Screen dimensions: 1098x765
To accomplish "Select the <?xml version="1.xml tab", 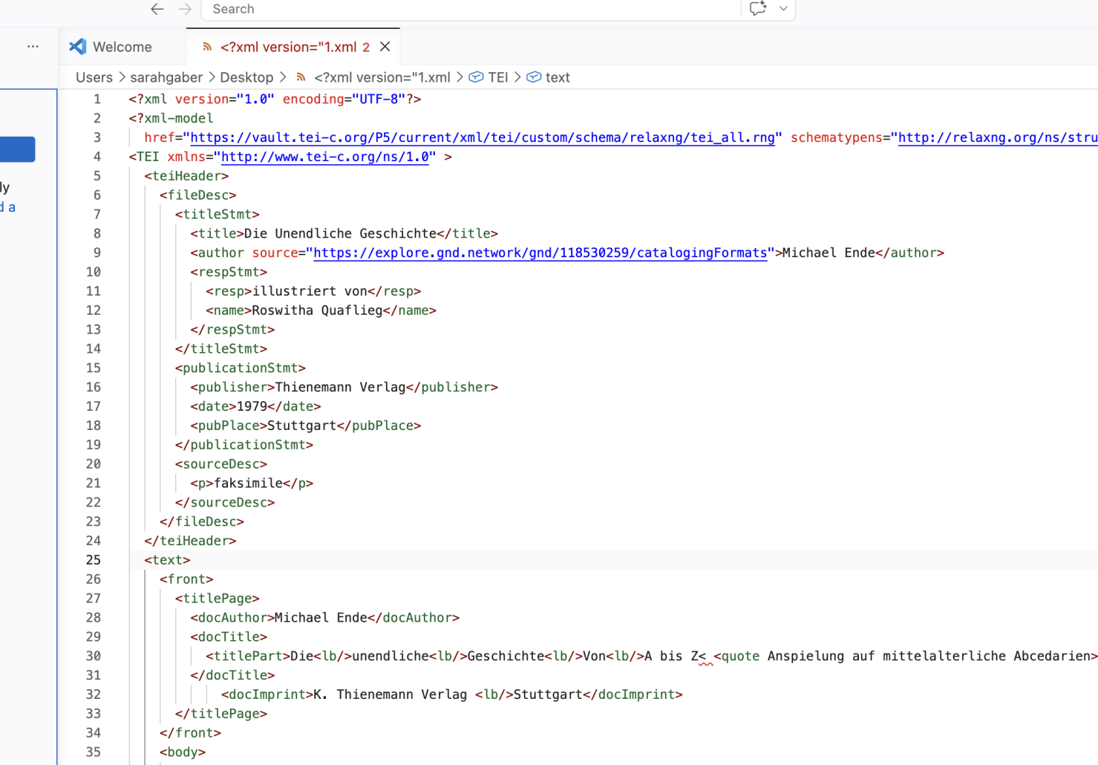I will tap(295, 47).
